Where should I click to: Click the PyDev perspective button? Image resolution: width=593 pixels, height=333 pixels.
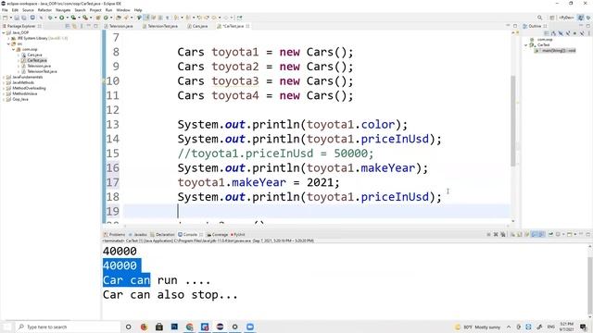click(x=566, y=18)
